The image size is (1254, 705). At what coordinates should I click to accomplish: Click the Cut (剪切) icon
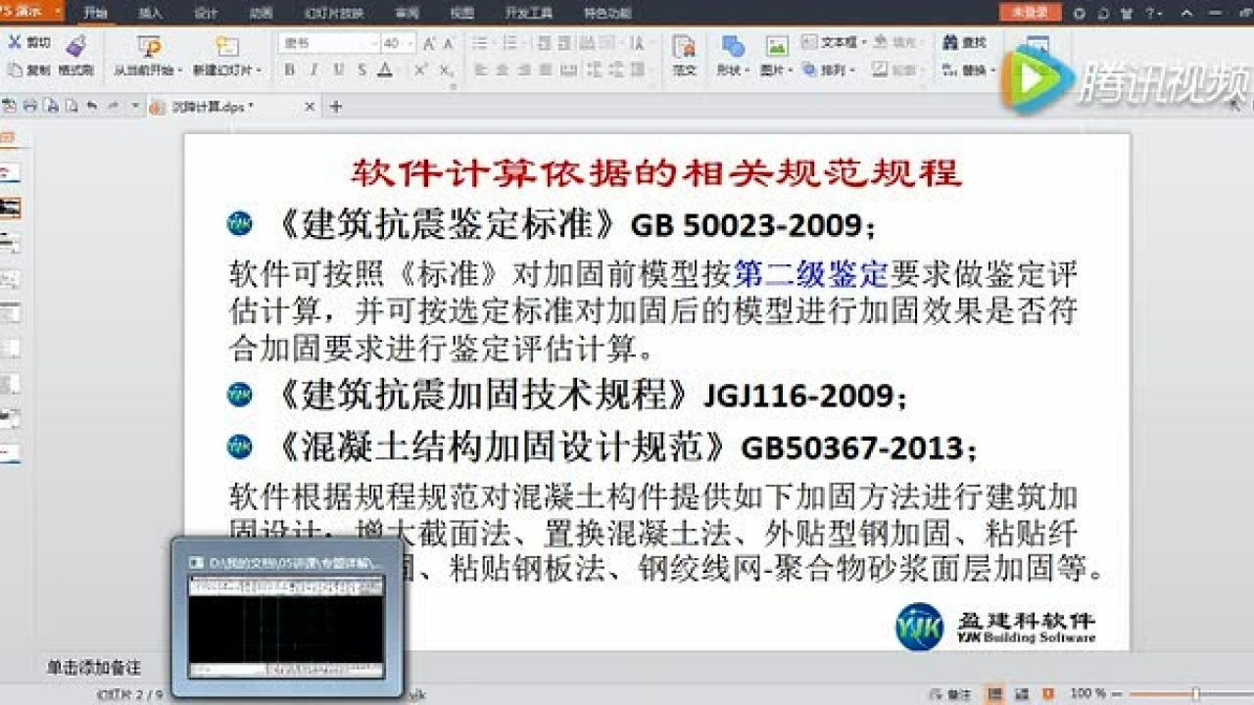[16, 43]
